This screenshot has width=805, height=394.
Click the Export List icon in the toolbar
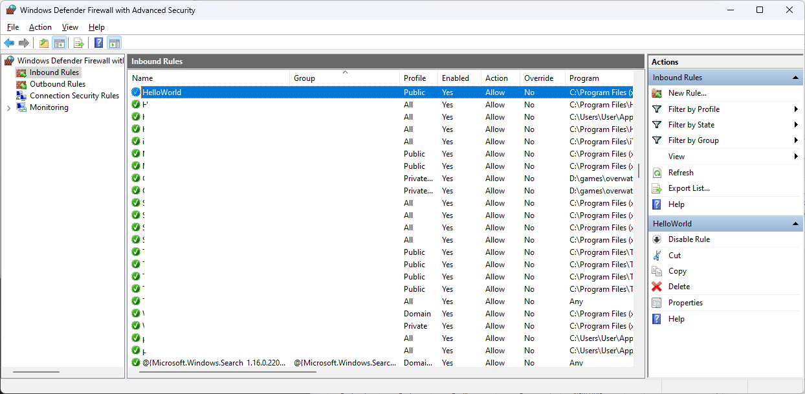(79, 43)
